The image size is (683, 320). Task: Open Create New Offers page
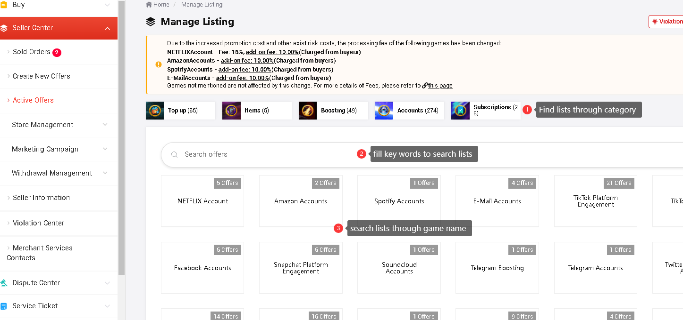click(42, 76)
